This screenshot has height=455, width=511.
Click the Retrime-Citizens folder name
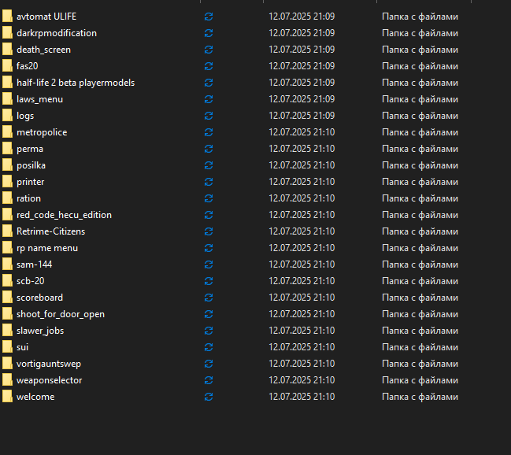(x=50, y=231)
